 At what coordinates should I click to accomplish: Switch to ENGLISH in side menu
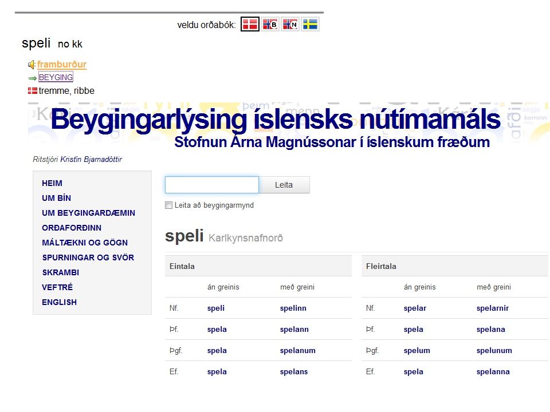pyautogui.click(x=59, y=302)
